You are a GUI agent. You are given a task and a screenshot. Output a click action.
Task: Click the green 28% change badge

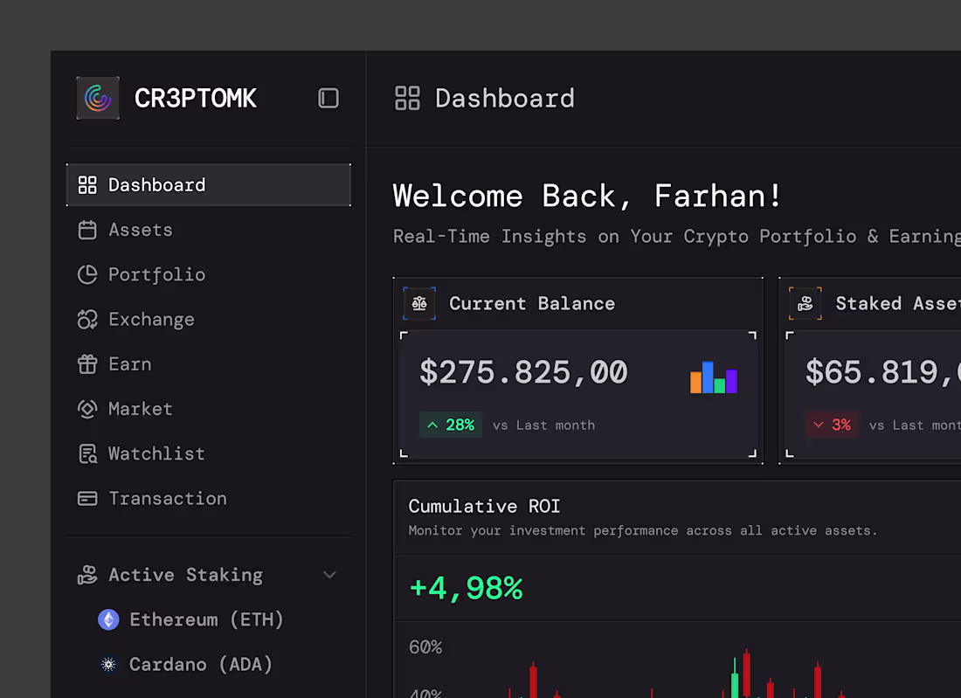451,425
